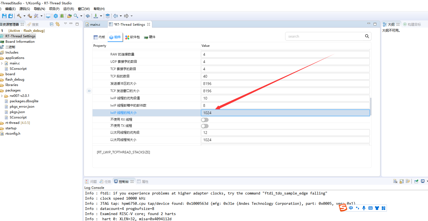
Task: Switch to 属性 panel tab
Action: pos(143,182)
